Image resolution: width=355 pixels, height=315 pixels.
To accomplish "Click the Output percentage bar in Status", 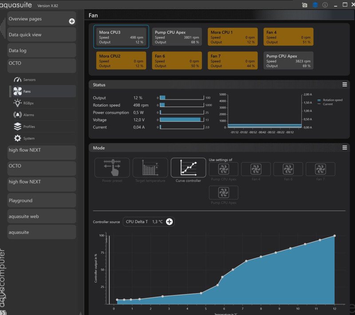I will coord(182,98).
